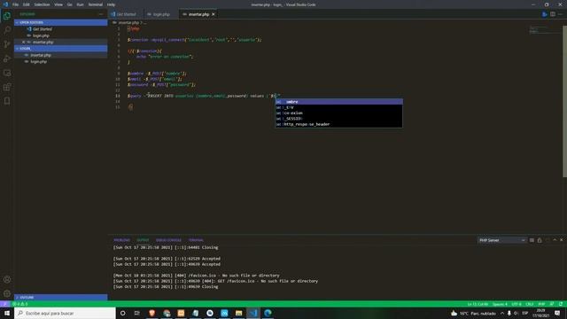Open the Terminal menu
The width and height of the screenshot is (567, 319).
[x=96, y=4]
